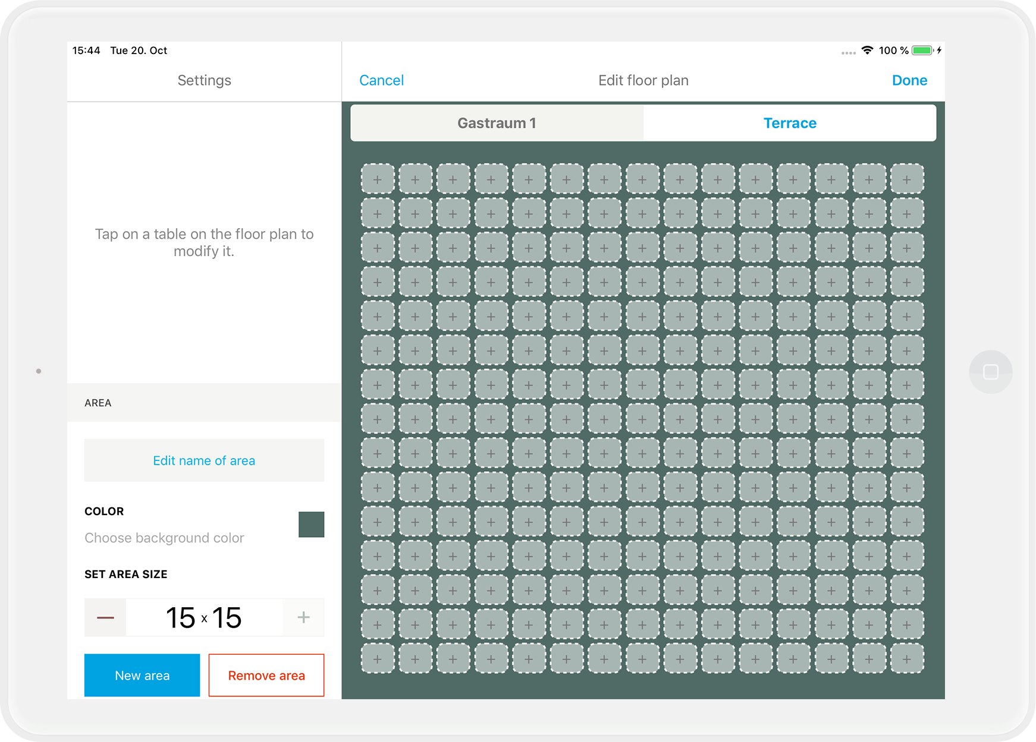Add table in fifth row, fifth column cell
The image size is (1036, 742).
pos(529,316)
